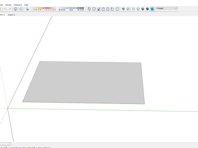Open Model Info using the info icon
Viewport: 198px width, 148px height.
[x=21, y=9]
